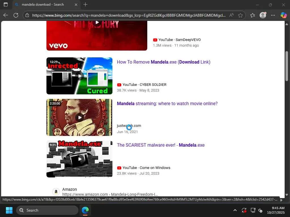Play the vevo video thumbnail
Screen dimensions: 290x217
[x=97, y=36]
